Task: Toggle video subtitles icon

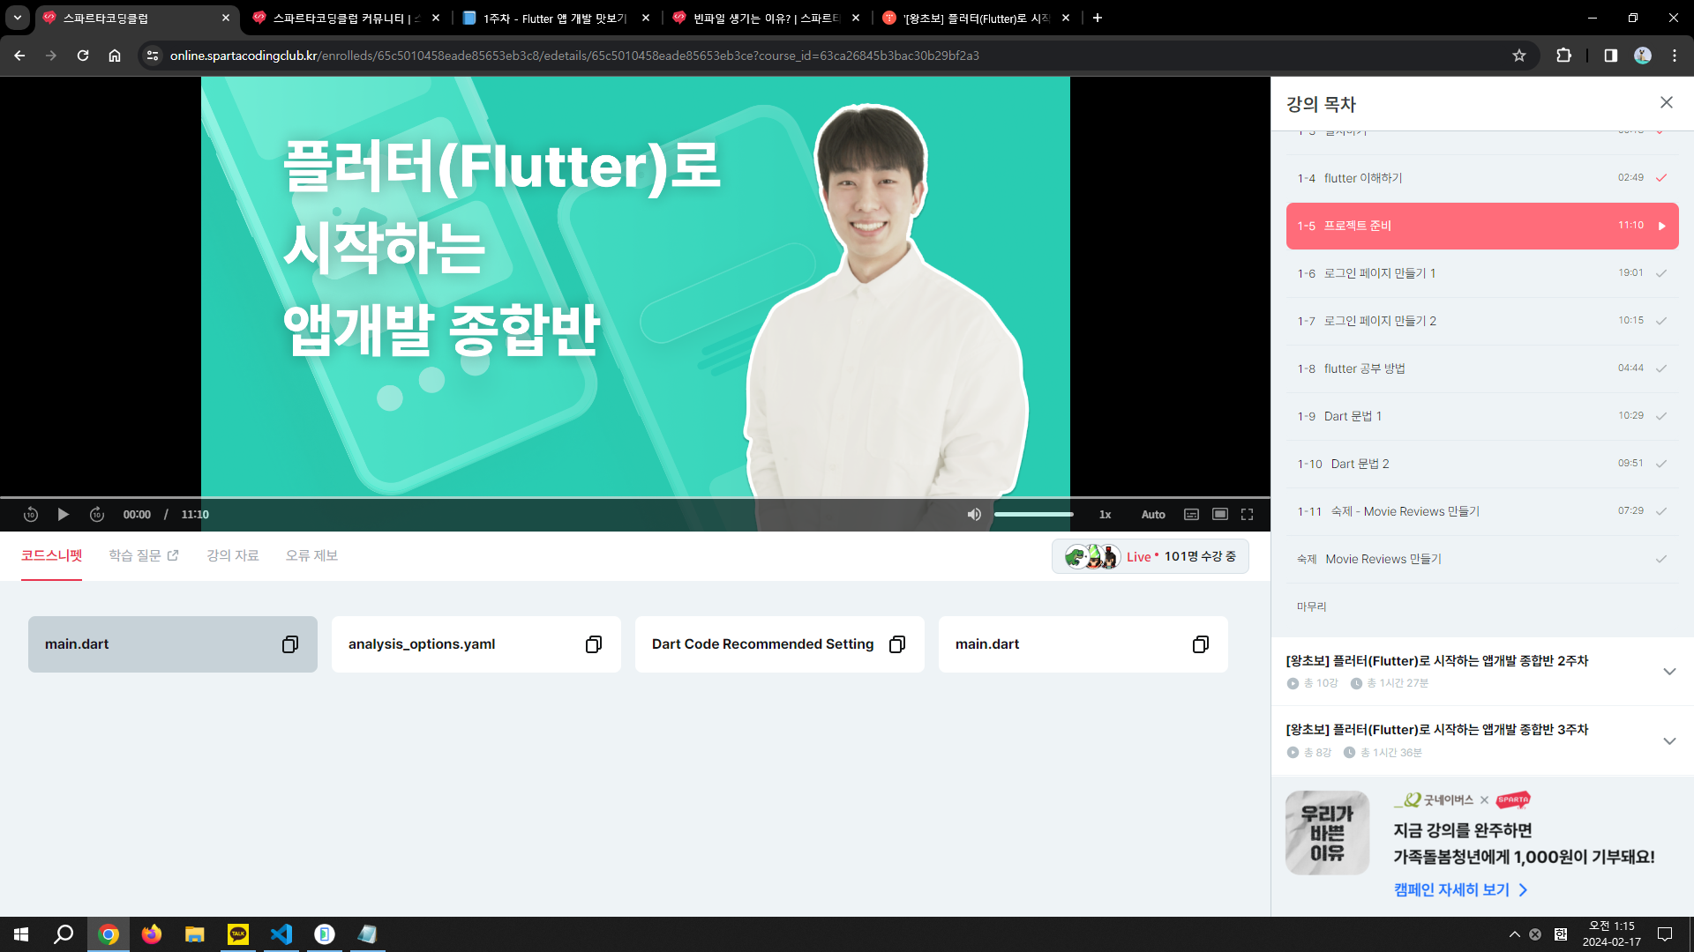Action: click(1191, 514)
